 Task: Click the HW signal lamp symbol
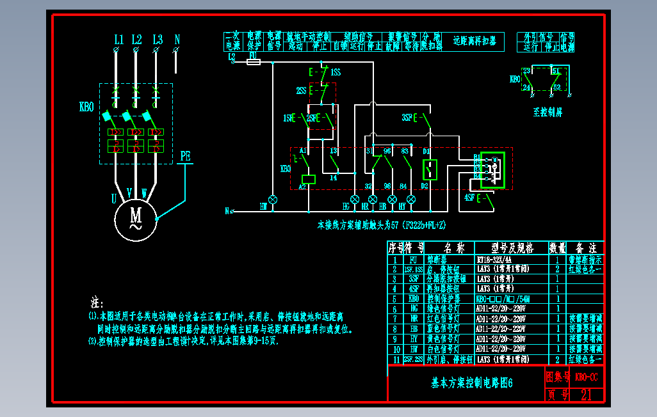pos(273,200)
